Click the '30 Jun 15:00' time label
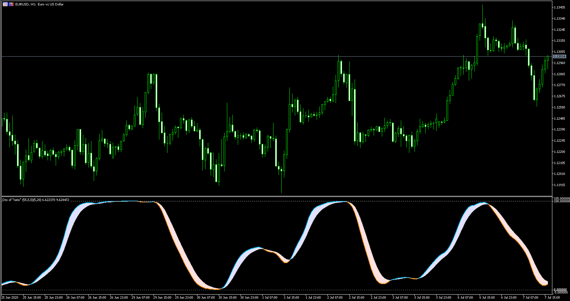The height and width of the screenshot is (301, 570). point(228,298)
